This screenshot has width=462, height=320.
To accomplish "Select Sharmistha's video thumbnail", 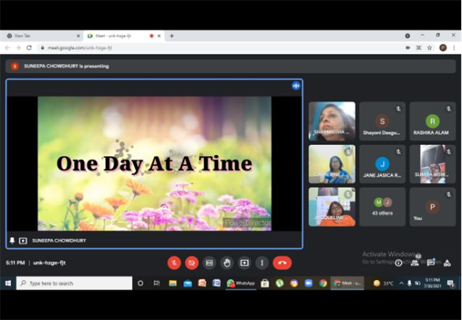I will click(x=332, y=121).
